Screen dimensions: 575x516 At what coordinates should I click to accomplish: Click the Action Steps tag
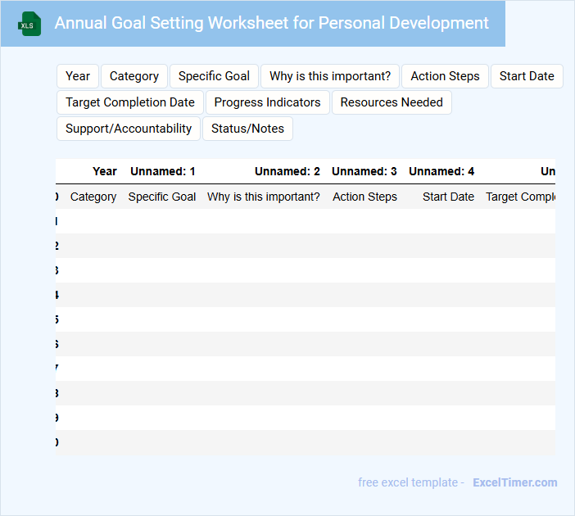(445, 76)
